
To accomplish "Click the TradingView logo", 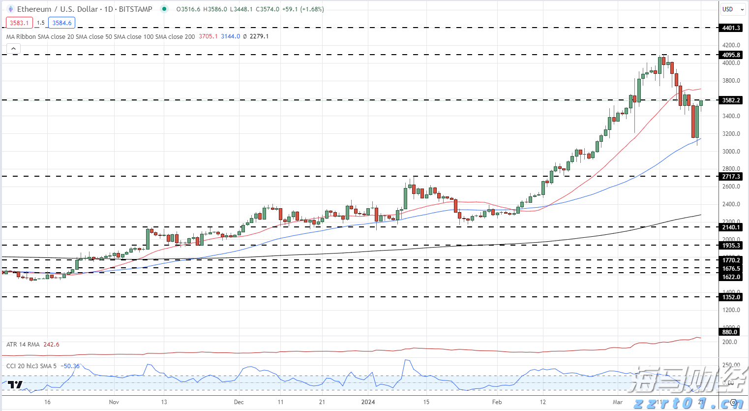I will click(15, 385).
